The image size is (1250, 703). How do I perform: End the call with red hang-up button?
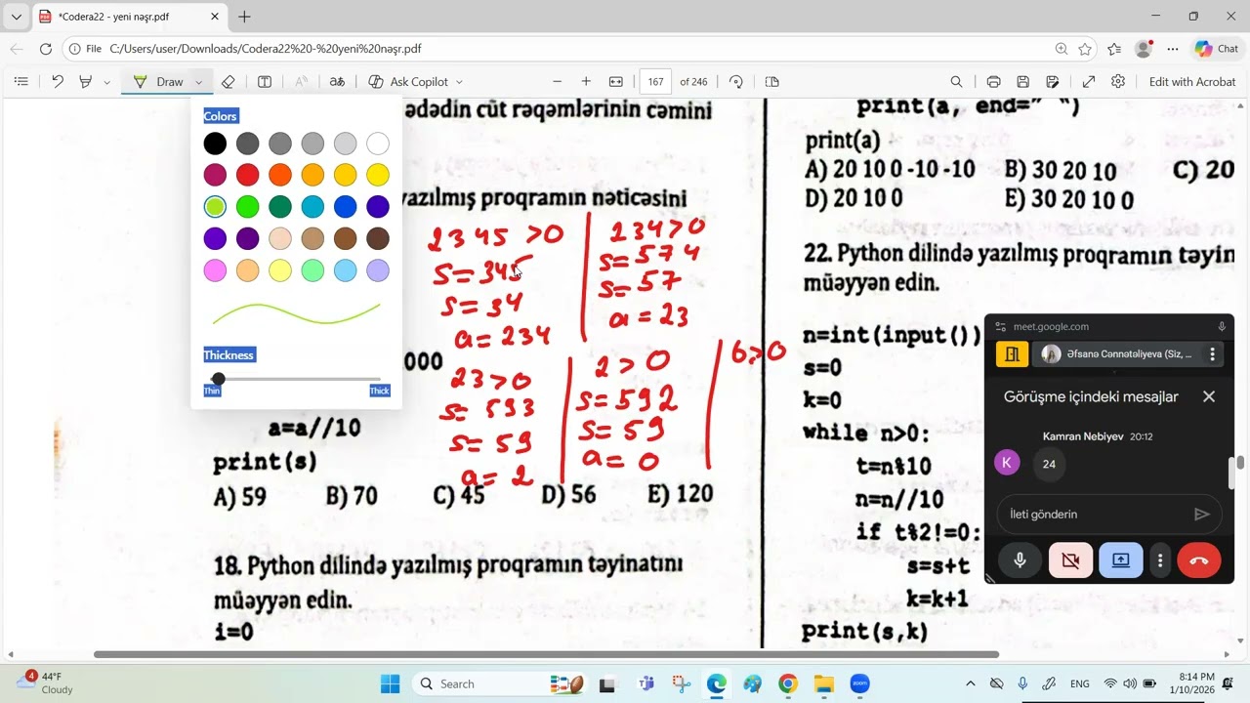click(x=1199, y=560)
